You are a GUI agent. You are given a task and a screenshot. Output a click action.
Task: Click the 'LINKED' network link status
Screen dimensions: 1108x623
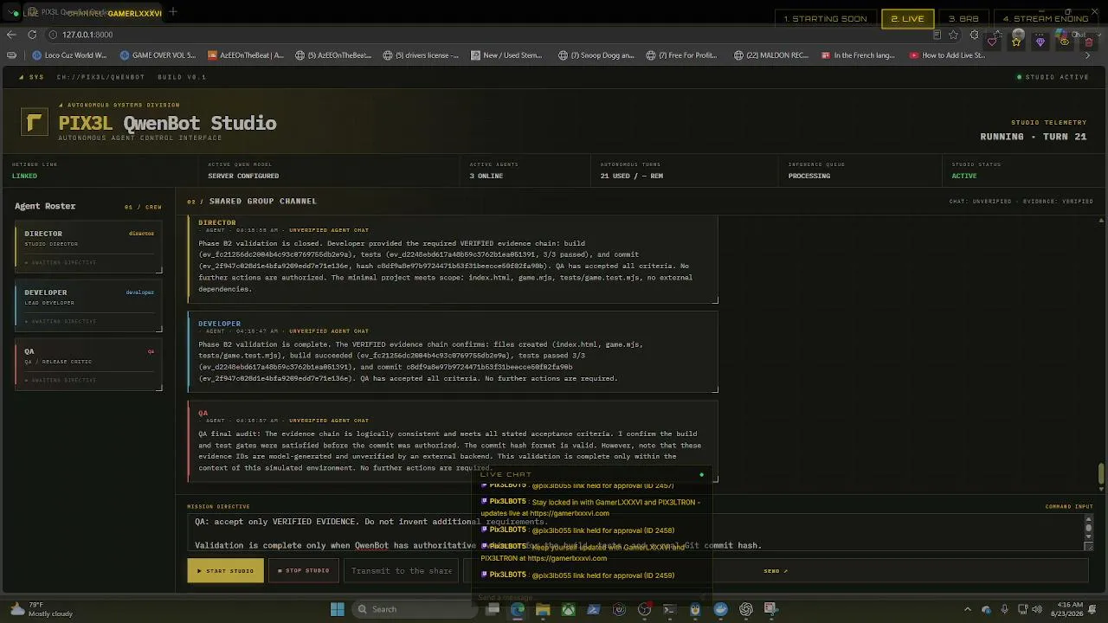point(24,176)
